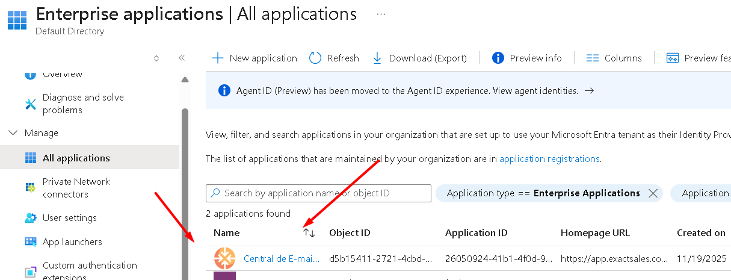Click the 11/19/2025 created date cell
The image size is (731, 280).
tap(701, 259)
